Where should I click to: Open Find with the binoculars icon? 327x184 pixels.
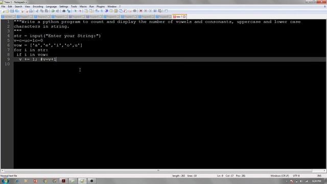pos(64,11)
